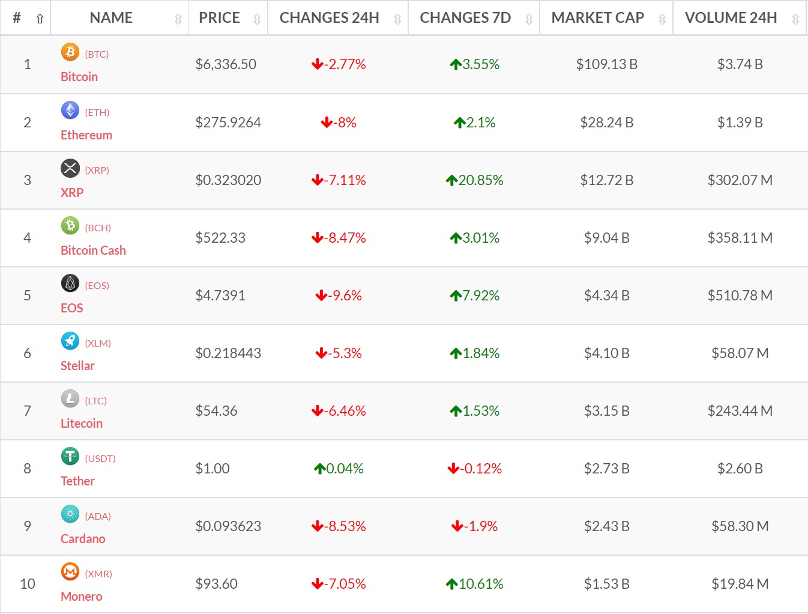This screenshot has width=808, height=614.
Task: Open the XRP name link
Action: pyautogui.click(x=72, y=193)
